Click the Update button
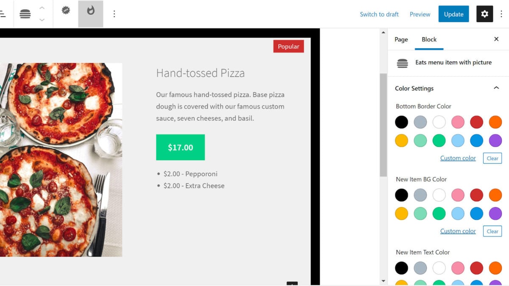 [453, 14]
